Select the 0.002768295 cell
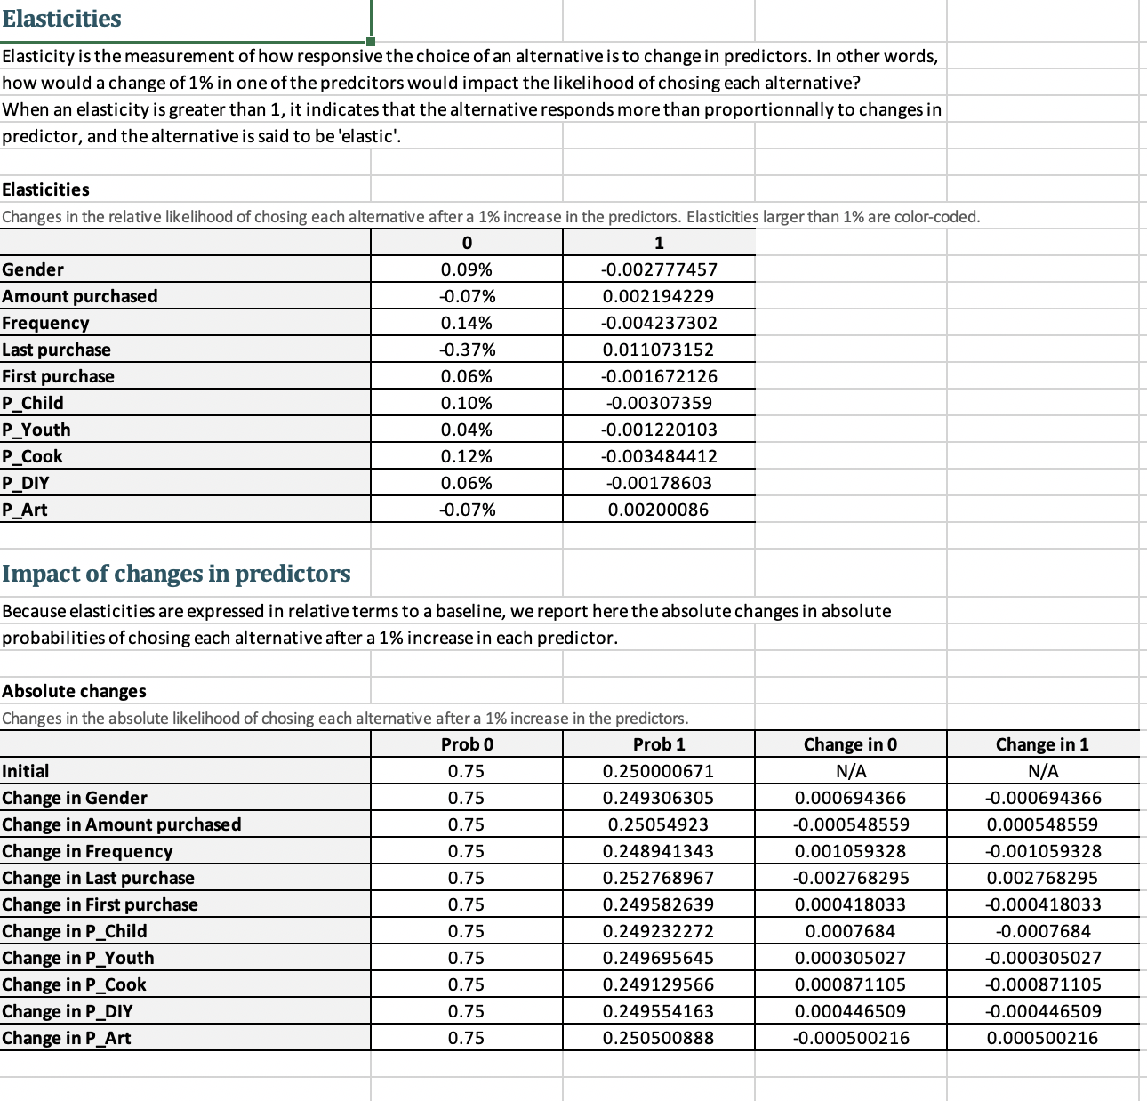 (x=1043, y=878)
